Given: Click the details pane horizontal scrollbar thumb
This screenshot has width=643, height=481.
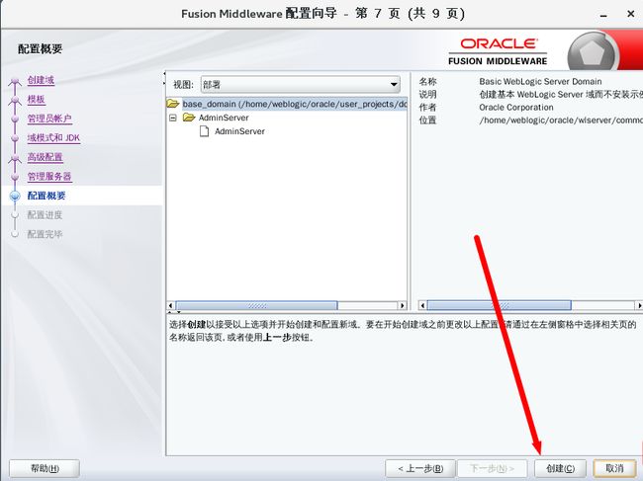Looking at the screenshot, I should point(499,305).
